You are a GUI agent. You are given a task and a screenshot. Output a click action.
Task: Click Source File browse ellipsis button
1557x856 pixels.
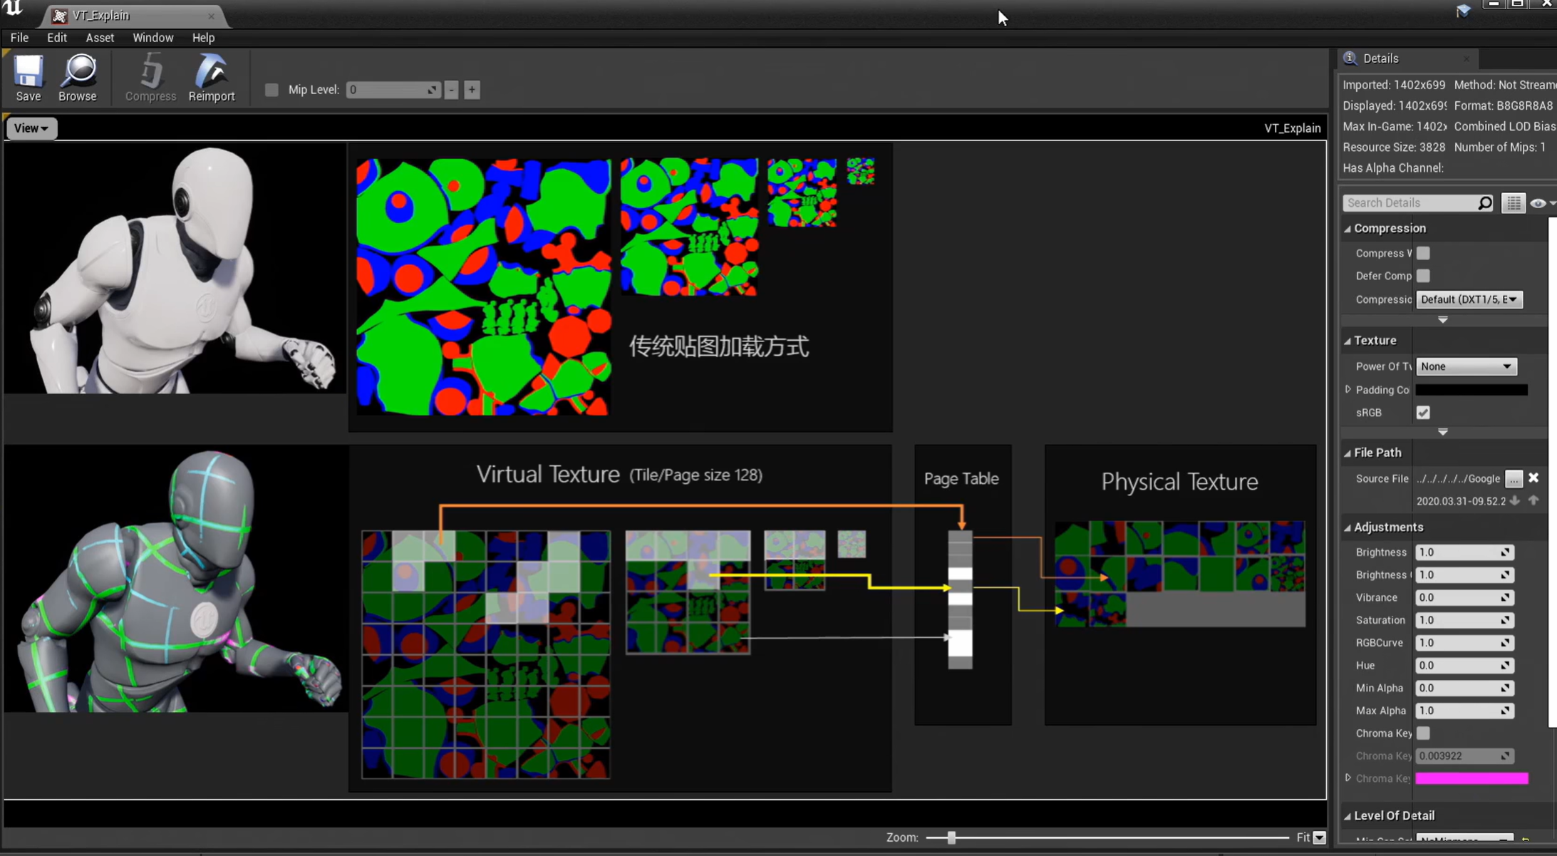(1514, 479)
